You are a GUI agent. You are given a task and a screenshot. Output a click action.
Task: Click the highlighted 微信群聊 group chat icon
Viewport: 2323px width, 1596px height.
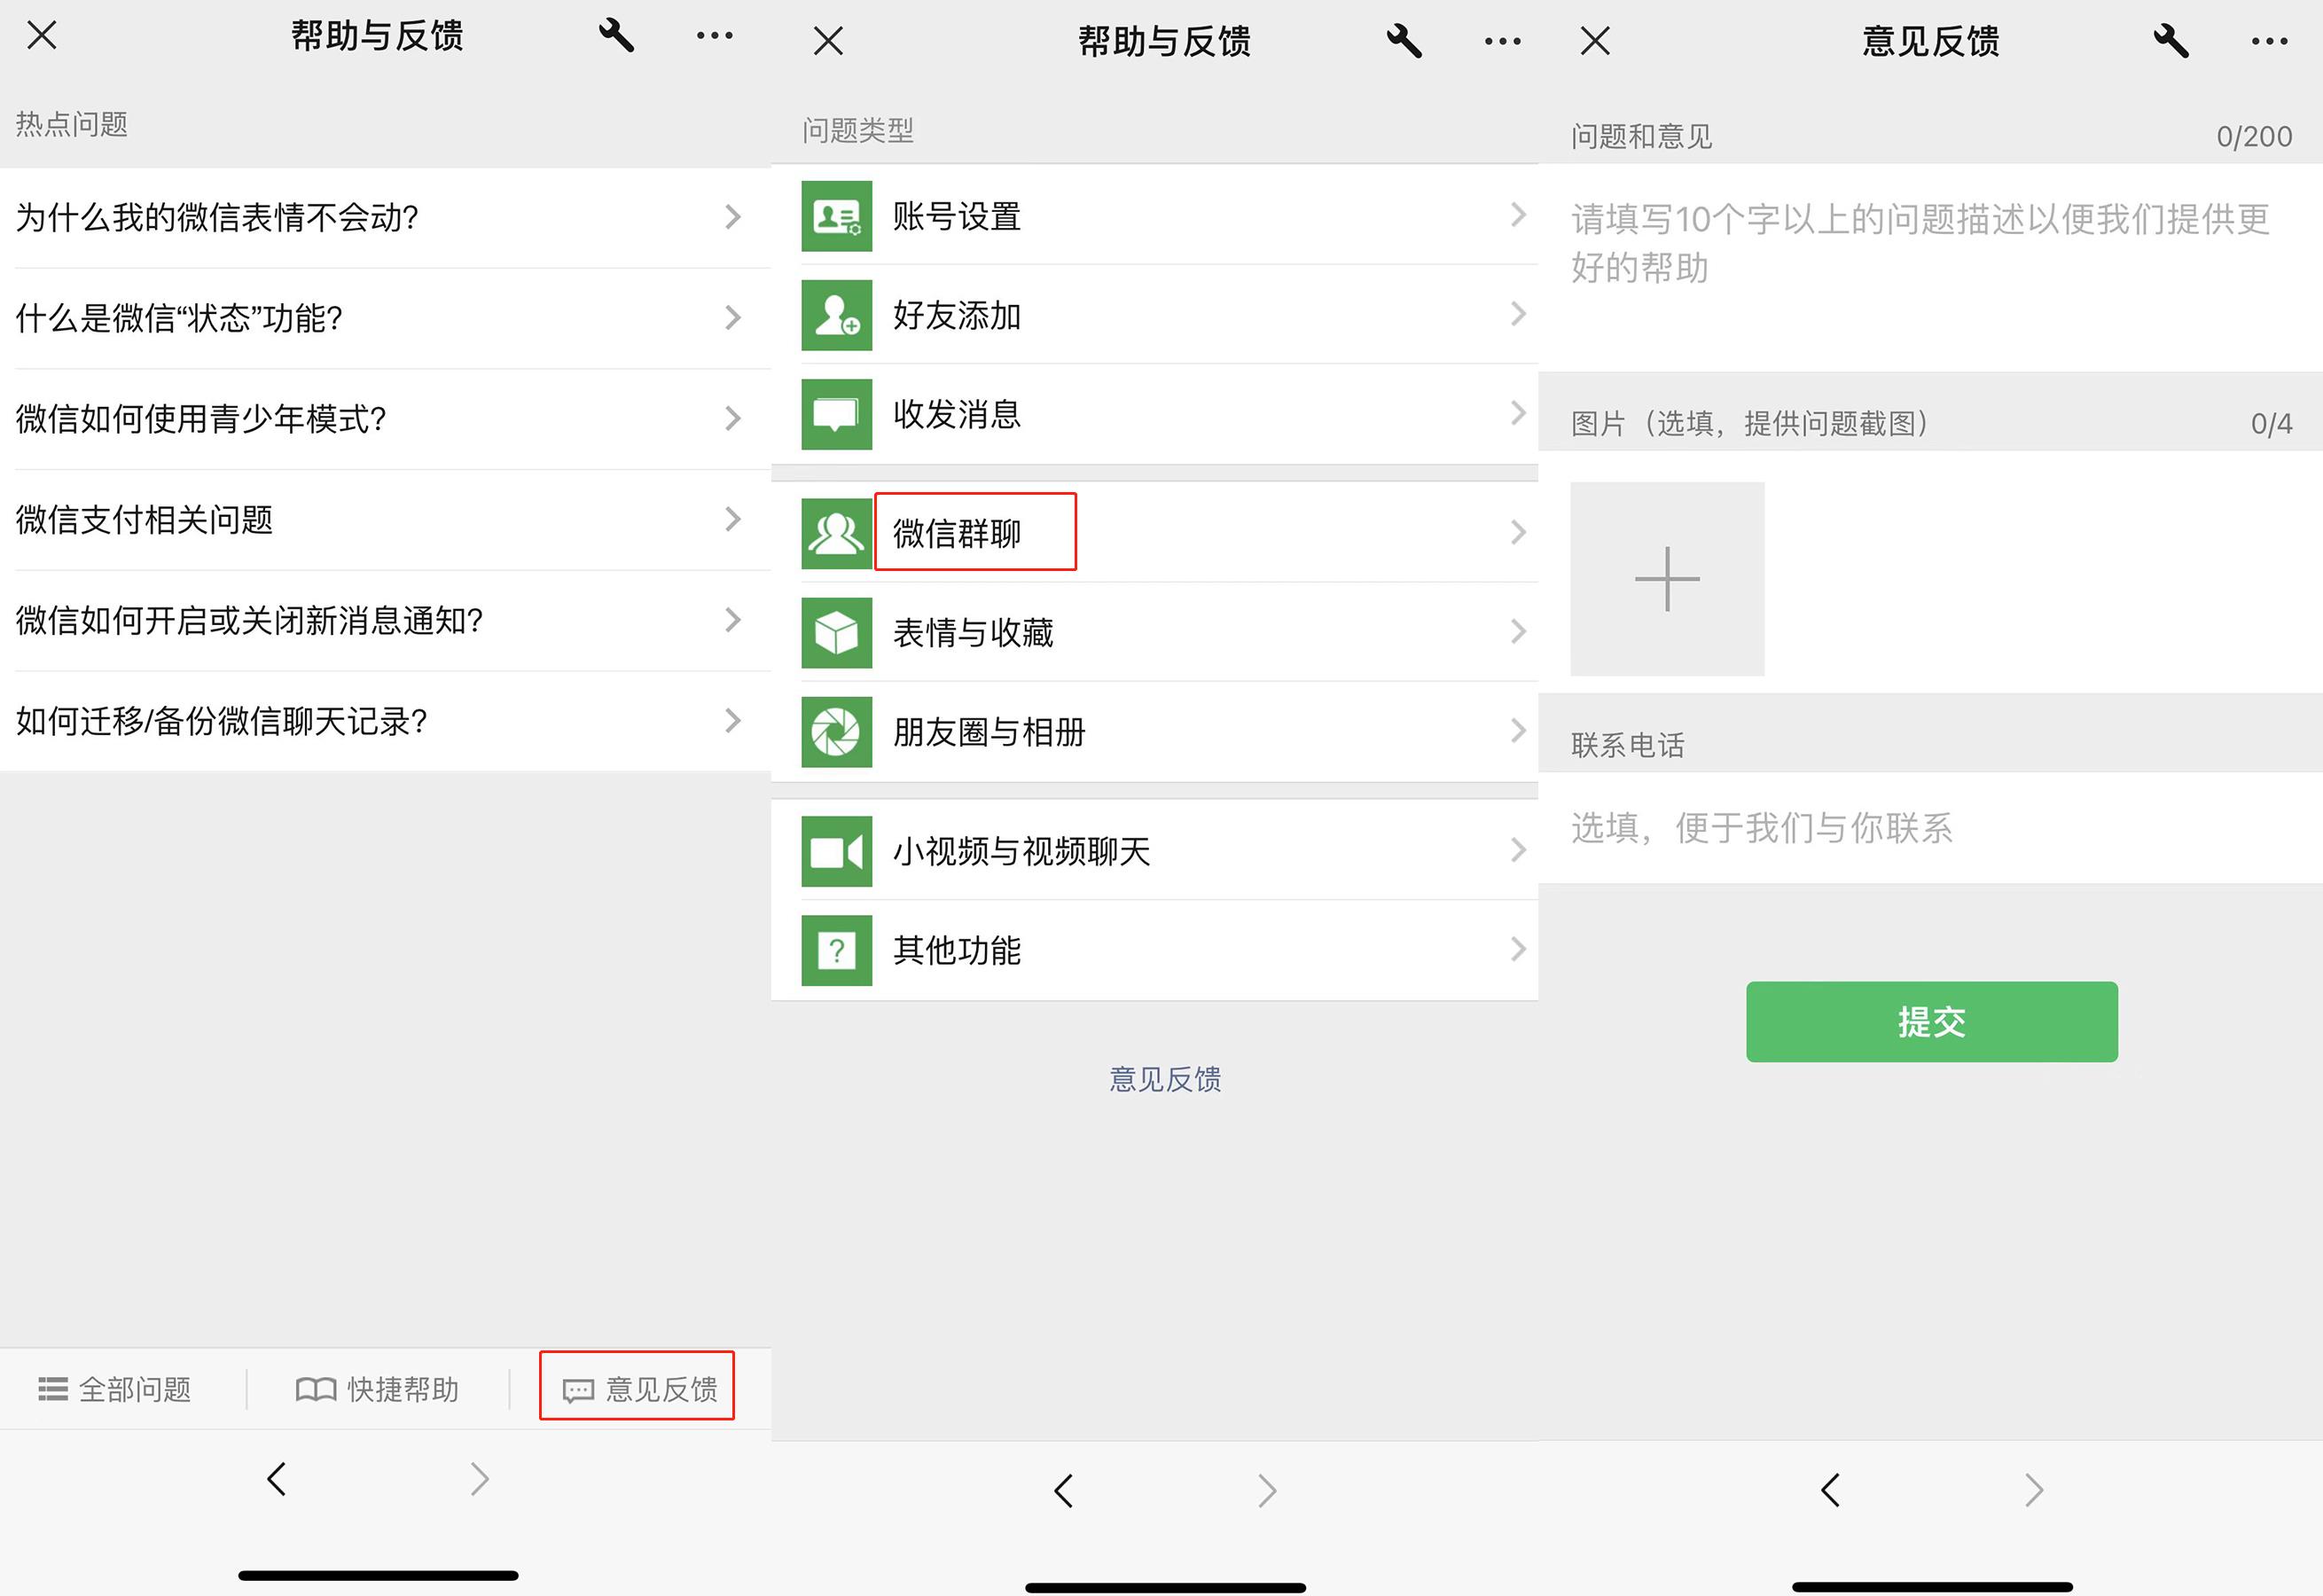pyautogui.click(x=838, y=532)
